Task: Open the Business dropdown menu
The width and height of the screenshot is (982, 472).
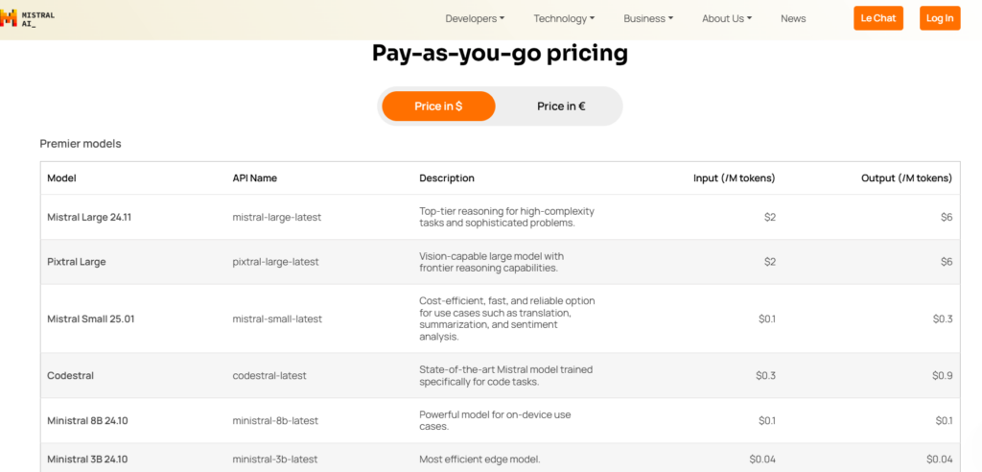Action: 648,19
